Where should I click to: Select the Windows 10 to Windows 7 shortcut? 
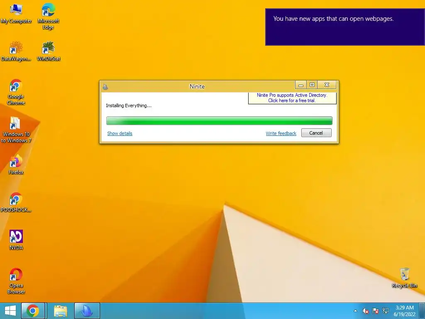click(x=16, y=130)
